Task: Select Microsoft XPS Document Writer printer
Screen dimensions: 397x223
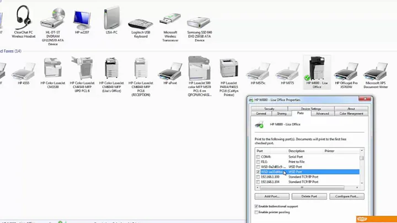Action: tap(375, 75)
